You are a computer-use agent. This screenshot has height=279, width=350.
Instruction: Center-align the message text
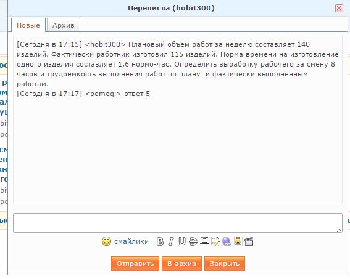click(204, 241)
